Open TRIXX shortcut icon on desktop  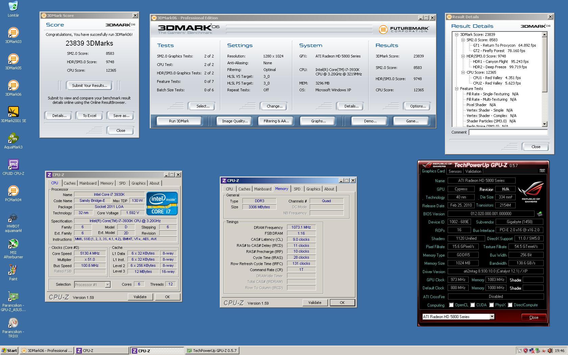click(13, 323)
